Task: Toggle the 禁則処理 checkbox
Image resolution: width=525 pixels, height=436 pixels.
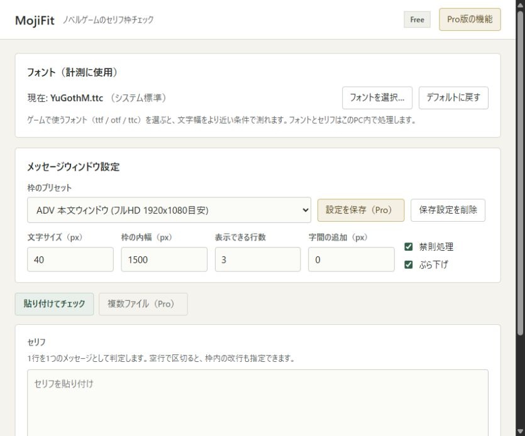Action: 409,247
